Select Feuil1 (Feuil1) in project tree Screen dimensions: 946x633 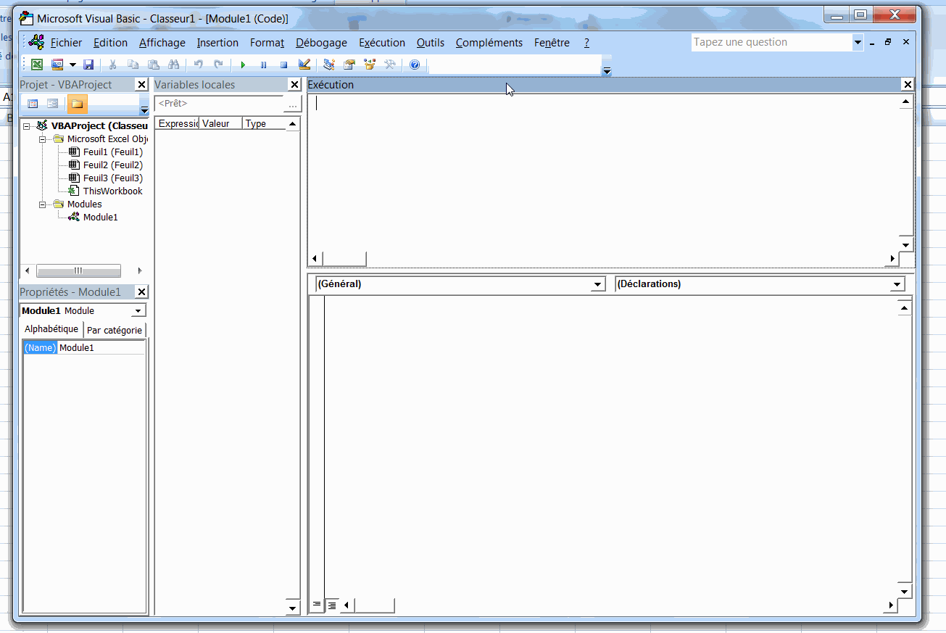click(x=112, y=152)
